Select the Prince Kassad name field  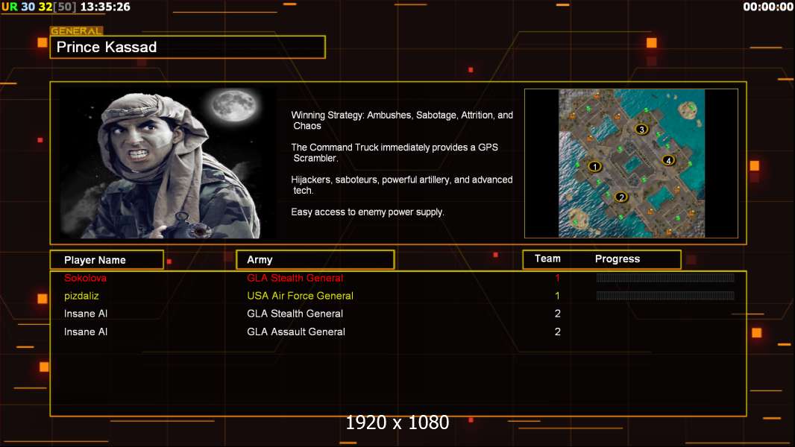(x=188, y=47)
